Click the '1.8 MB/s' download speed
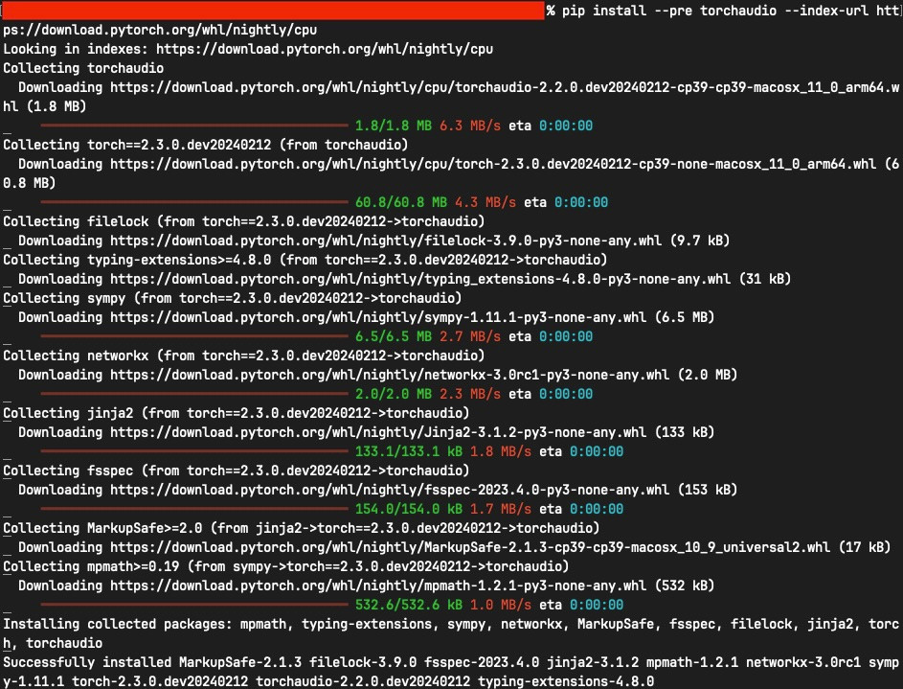 pyautogui.click(x=501, y=451)
